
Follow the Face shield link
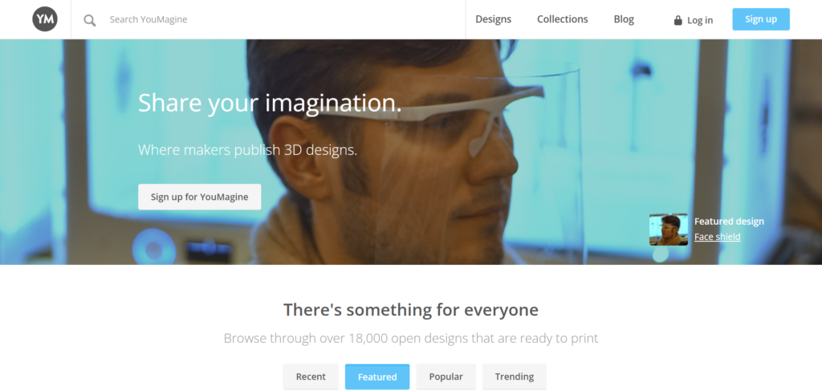717,237
